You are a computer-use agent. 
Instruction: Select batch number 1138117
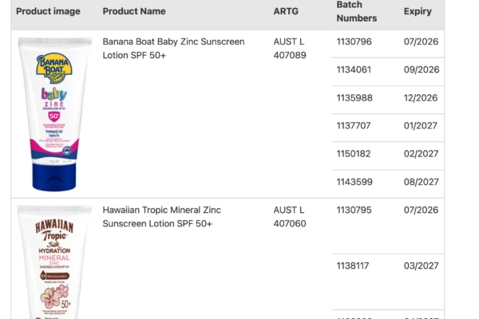point(354,266)
